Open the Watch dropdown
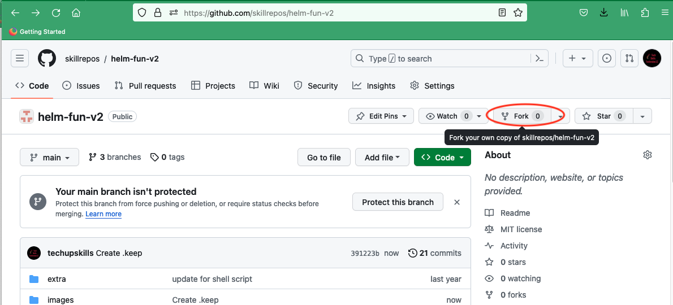Screen dimensions: 673x305 coord(453,116)
